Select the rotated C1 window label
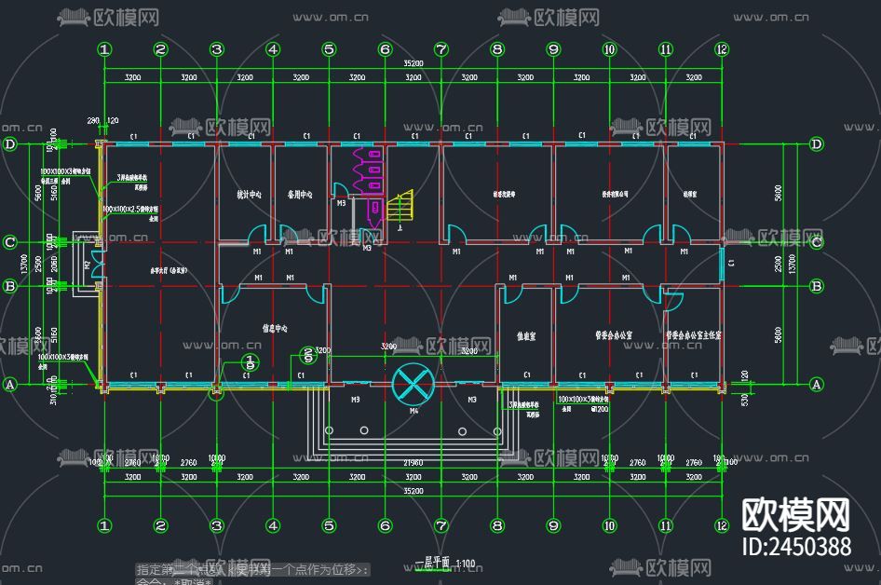The width and height of the screenshot is (881, 585). (x=731, y=263)
